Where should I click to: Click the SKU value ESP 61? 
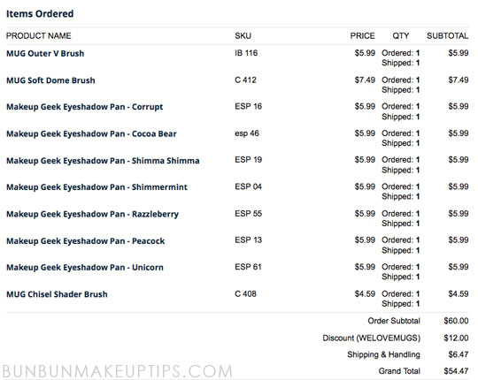(248, 267)
